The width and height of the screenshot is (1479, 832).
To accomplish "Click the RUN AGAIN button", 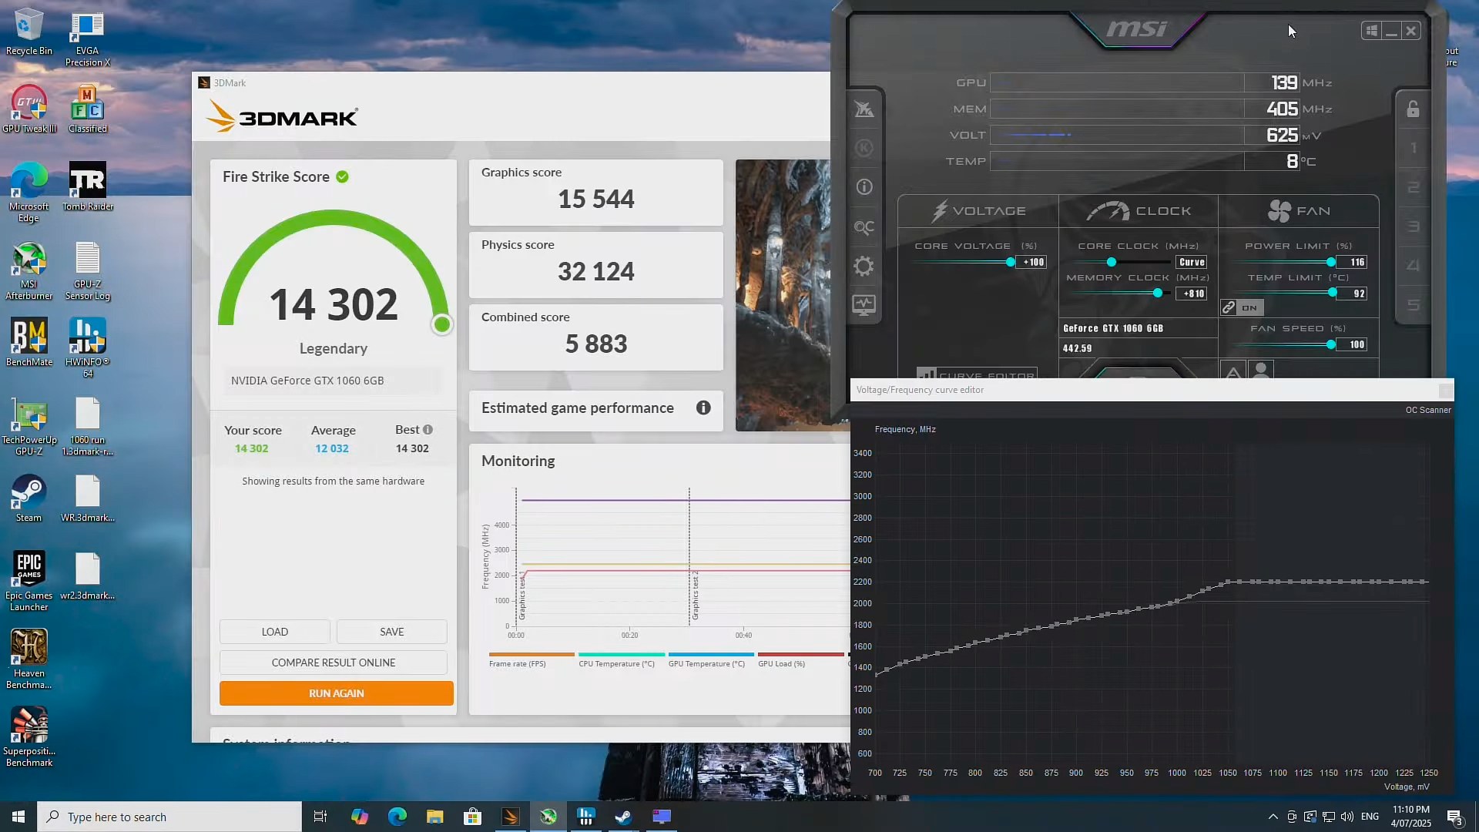I will pyautogui.click(x=336, y=693).
